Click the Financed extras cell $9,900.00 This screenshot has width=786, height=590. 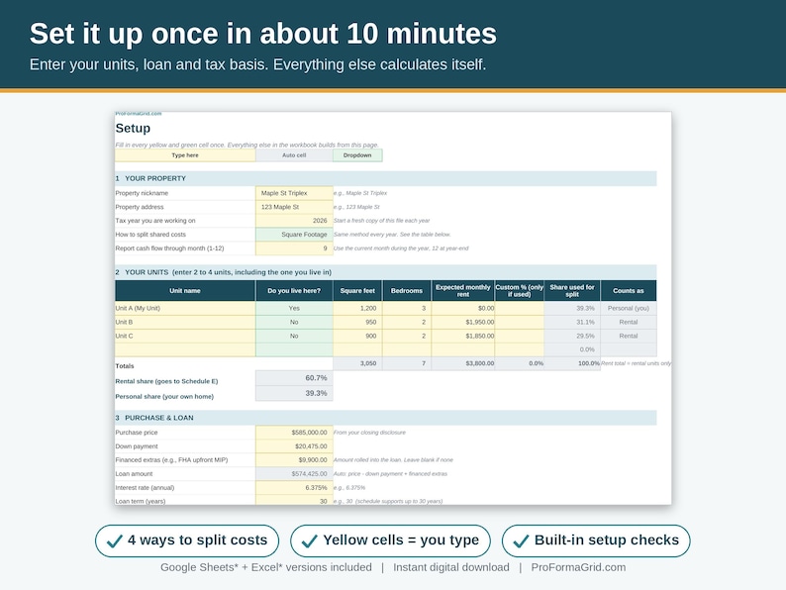click(x=294, y=459)
